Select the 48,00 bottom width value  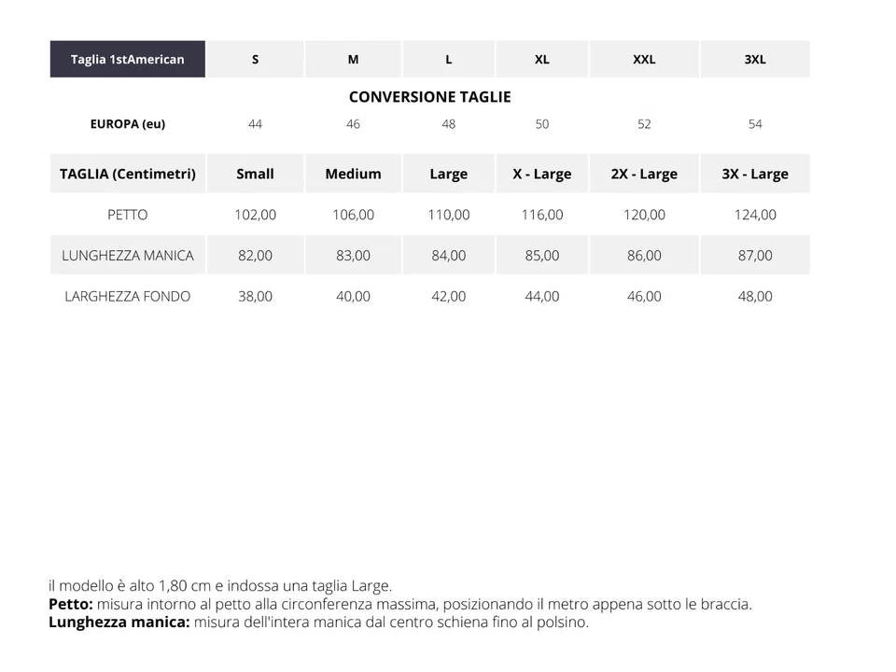[755, 297]
